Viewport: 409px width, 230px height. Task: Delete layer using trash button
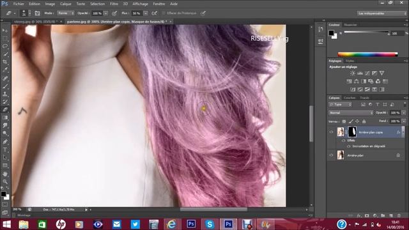(x=399, y=216)
